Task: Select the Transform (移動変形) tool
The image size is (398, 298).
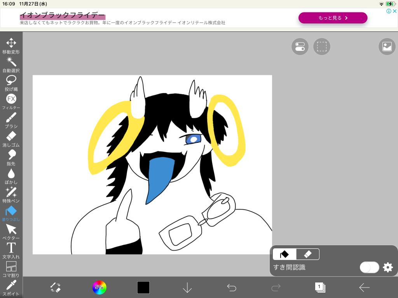Action: [x=11, y=45]
